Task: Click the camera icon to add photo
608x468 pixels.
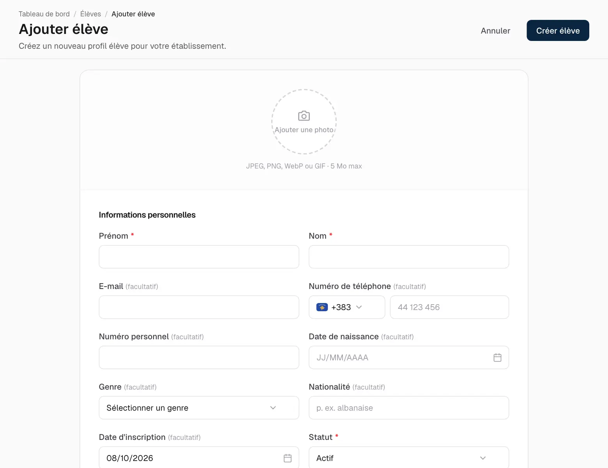Action: click(x=304, y=116)
